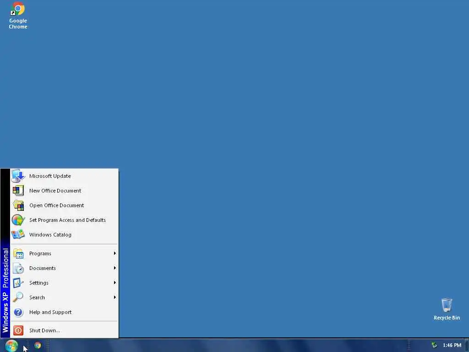Expand the Documents submenu arrow
469x352 pixels.
115,268
